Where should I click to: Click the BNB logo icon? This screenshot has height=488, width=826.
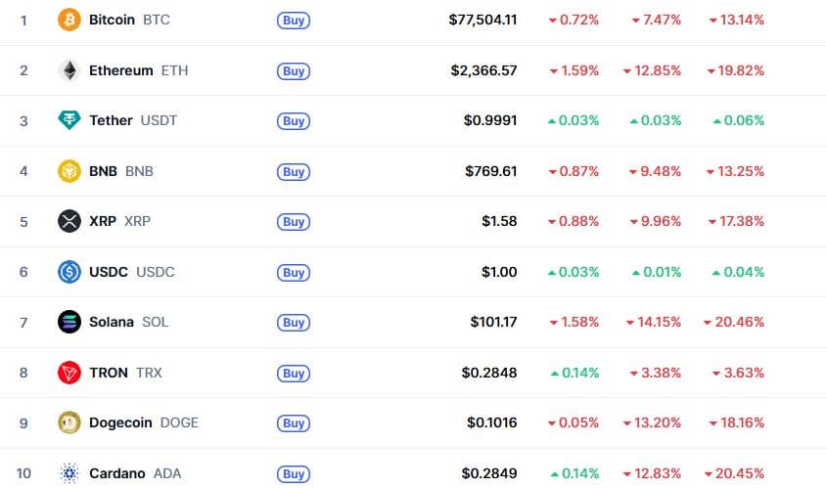[x=69, y=171]
